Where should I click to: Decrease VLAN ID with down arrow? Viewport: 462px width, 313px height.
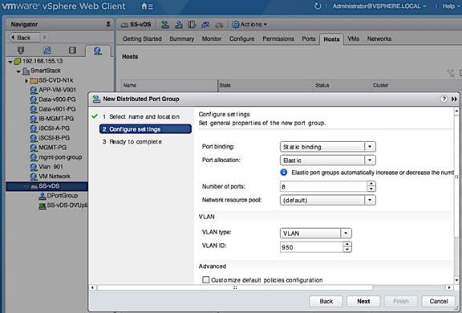click(x=347, y=250)
